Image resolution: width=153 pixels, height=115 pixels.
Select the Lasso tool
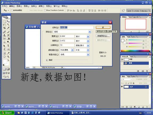(4, 25)
